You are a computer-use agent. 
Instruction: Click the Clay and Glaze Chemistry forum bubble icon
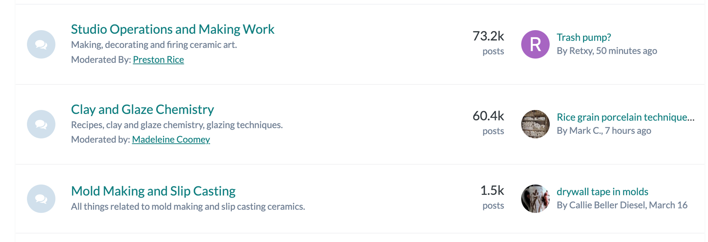click(41, 124)
